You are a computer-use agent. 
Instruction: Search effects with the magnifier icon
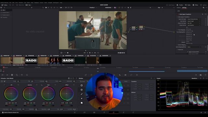pyautogui.click(x=203, y=8)
